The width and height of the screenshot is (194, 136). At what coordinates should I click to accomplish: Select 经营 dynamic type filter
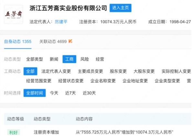100,59
